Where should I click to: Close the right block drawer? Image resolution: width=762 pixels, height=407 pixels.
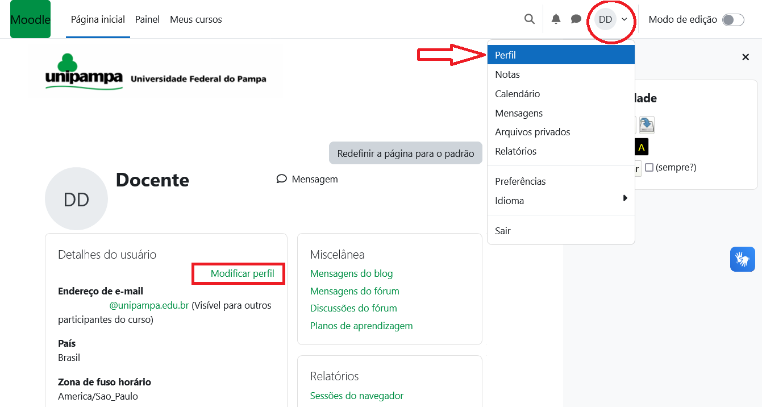(746, 57)
